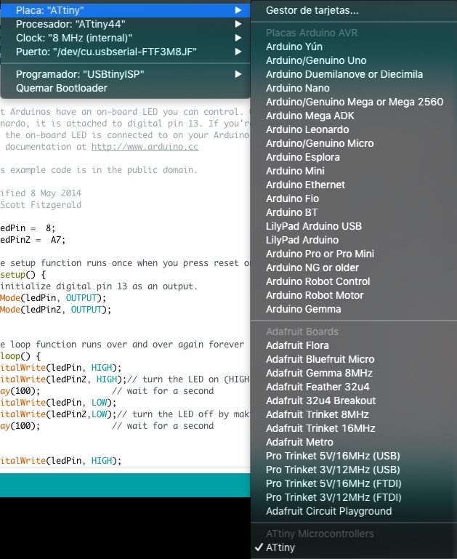The height and width of the screenshot is (559, 457).
Task: Click the "setup() {" code line
Action: [x=23, y=275]
